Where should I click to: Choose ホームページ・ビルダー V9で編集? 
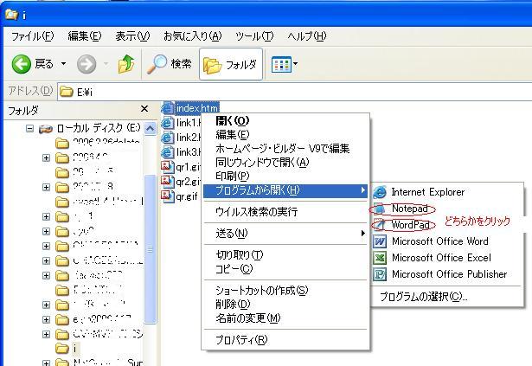[285, 148]
